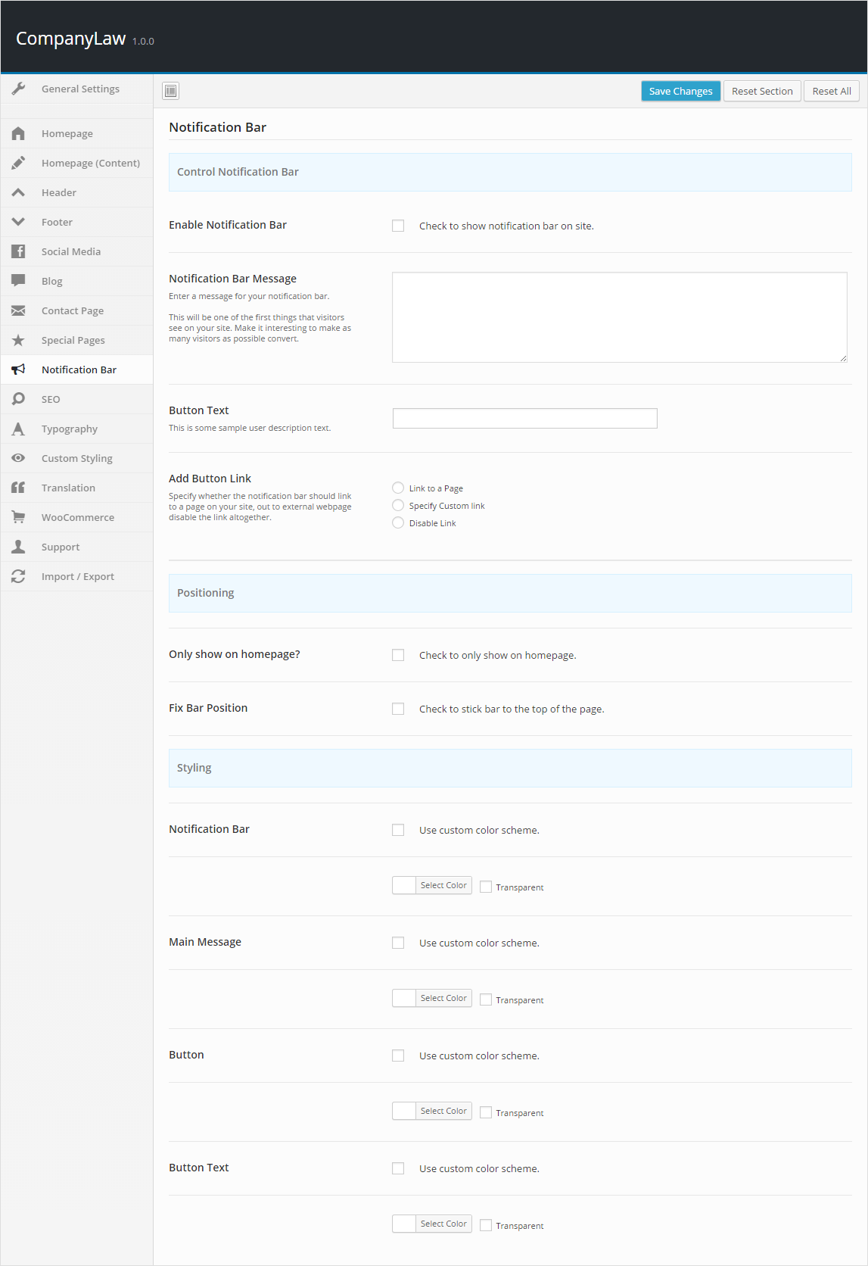Open the Import / Export menu item
868x1266 pixels.
click(77, 576)
